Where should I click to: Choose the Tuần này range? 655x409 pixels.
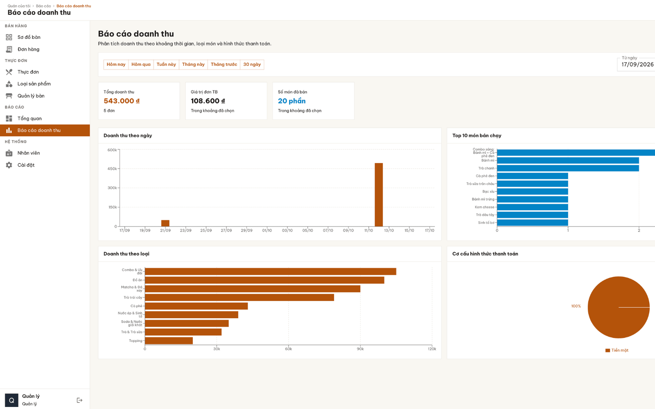[166, 65]
